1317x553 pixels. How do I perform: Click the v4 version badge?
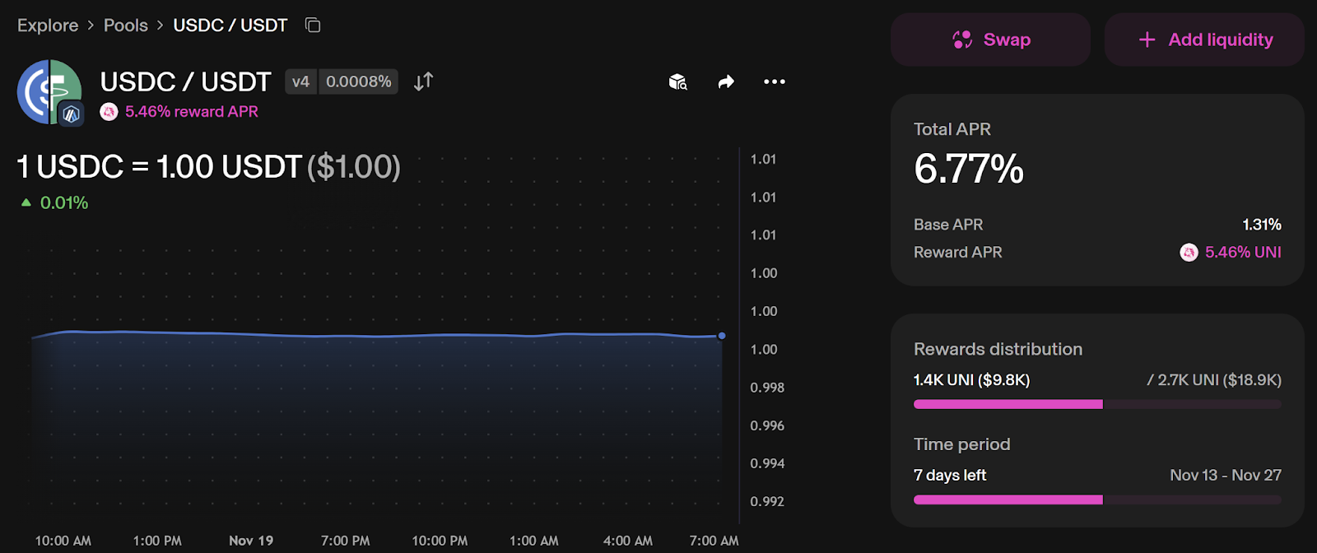point(301,81)
